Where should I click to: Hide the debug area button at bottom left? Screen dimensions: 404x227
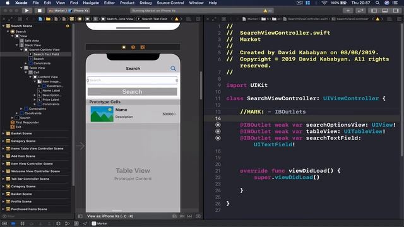pyautogui.click(x=4, y=223)
